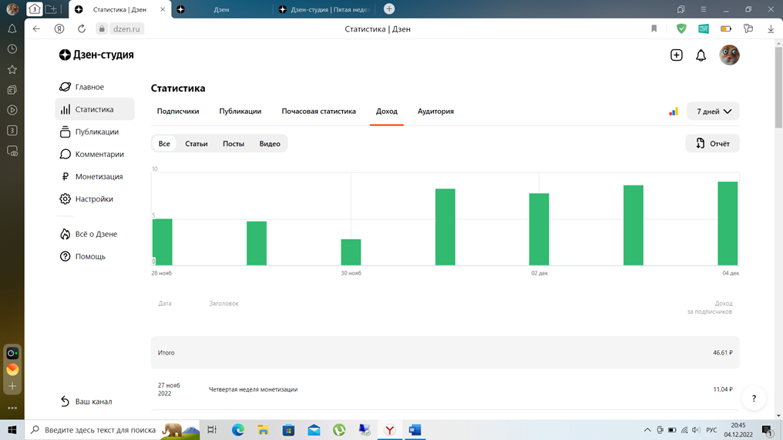Open browser history clock icon in sidebar

[12, 48]
